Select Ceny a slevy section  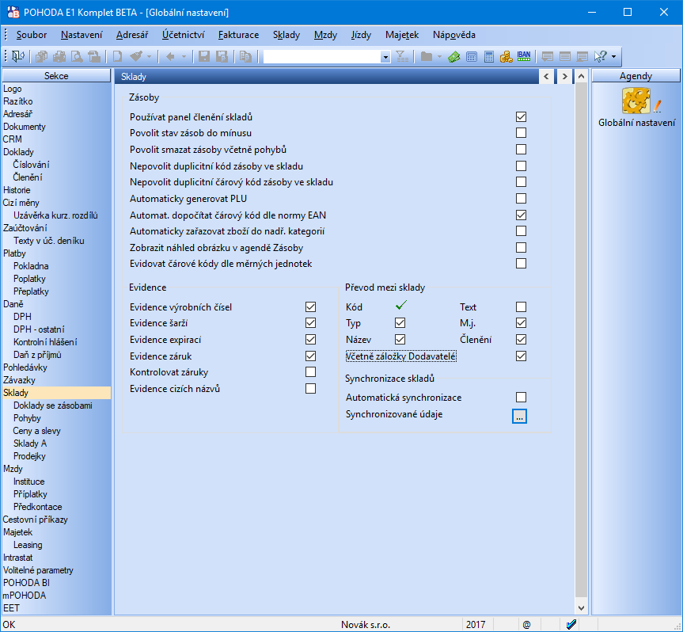click(37, 431)
